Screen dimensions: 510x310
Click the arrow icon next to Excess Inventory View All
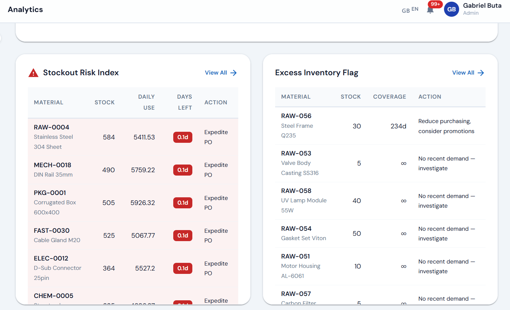[482, 73]
